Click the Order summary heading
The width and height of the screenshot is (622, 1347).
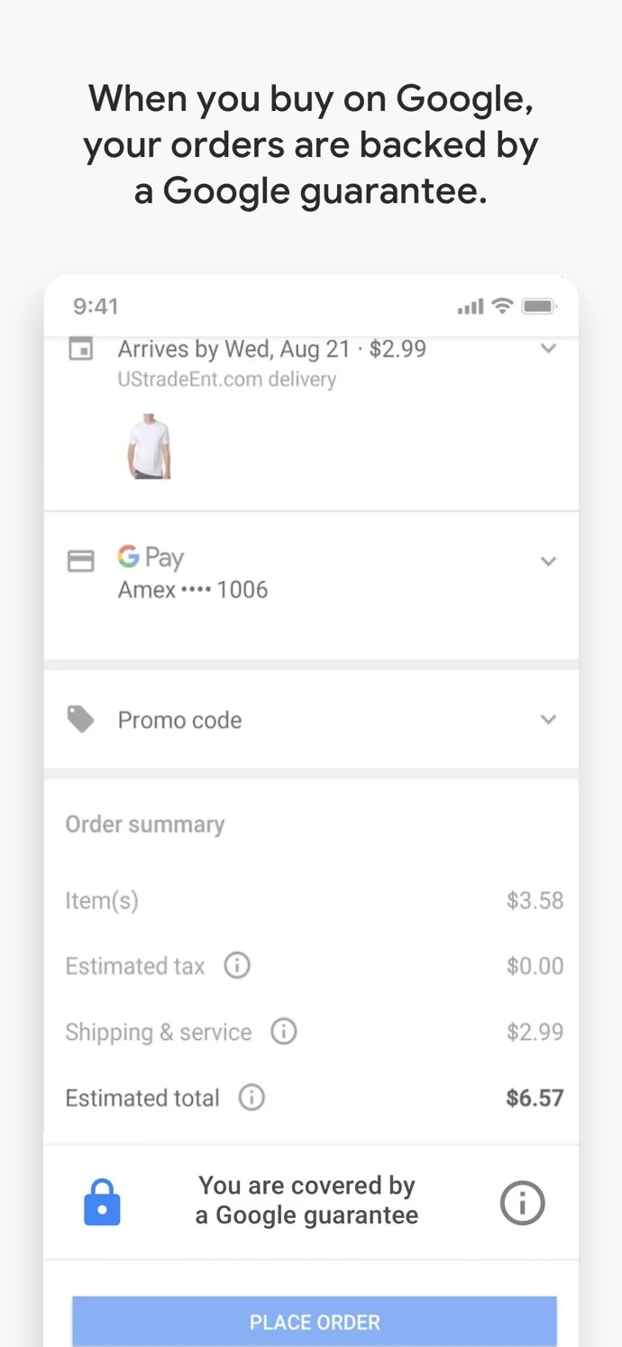click(x=144, y=824)
